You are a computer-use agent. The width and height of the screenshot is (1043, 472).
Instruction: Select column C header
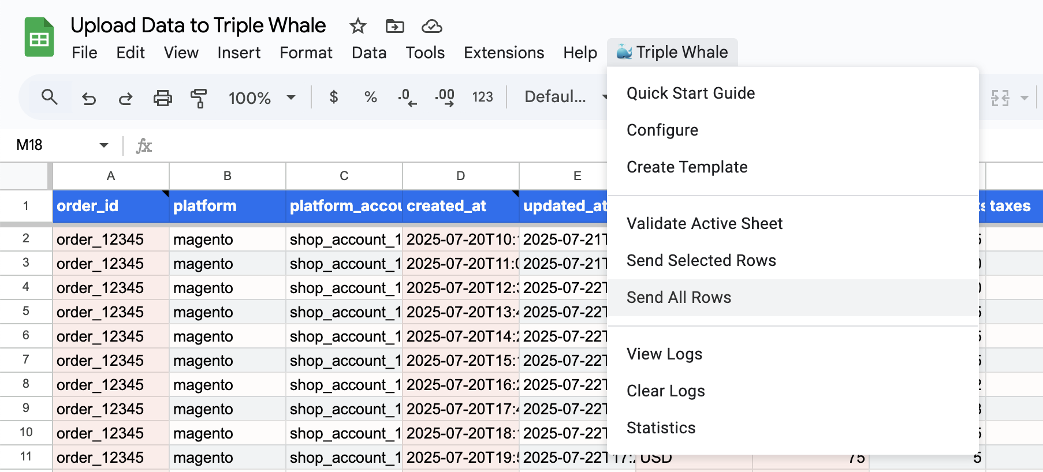click(344, 176)
